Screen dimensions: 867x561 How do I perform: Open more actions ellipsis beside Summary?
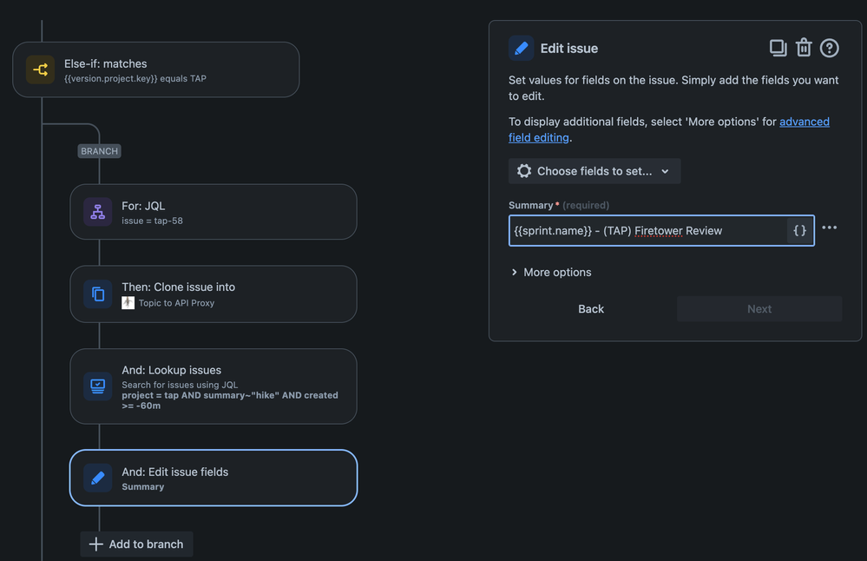[830, 228]
